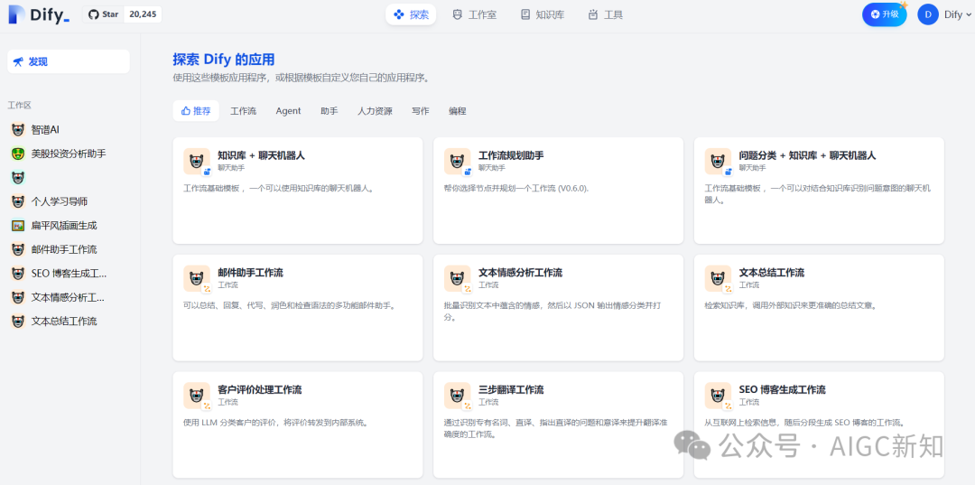Click the green 美股投资分析助手 emoji icon
Viewport: 975px width, 485px height.
click(18, 154)
